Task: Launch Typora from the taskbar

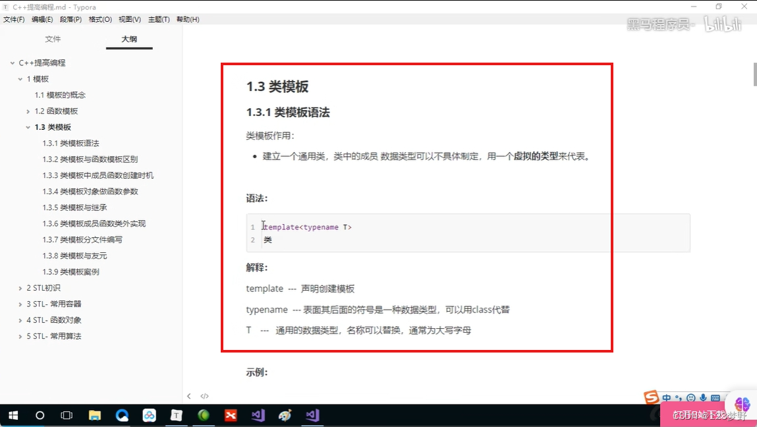Action: (x=176, y=415)
